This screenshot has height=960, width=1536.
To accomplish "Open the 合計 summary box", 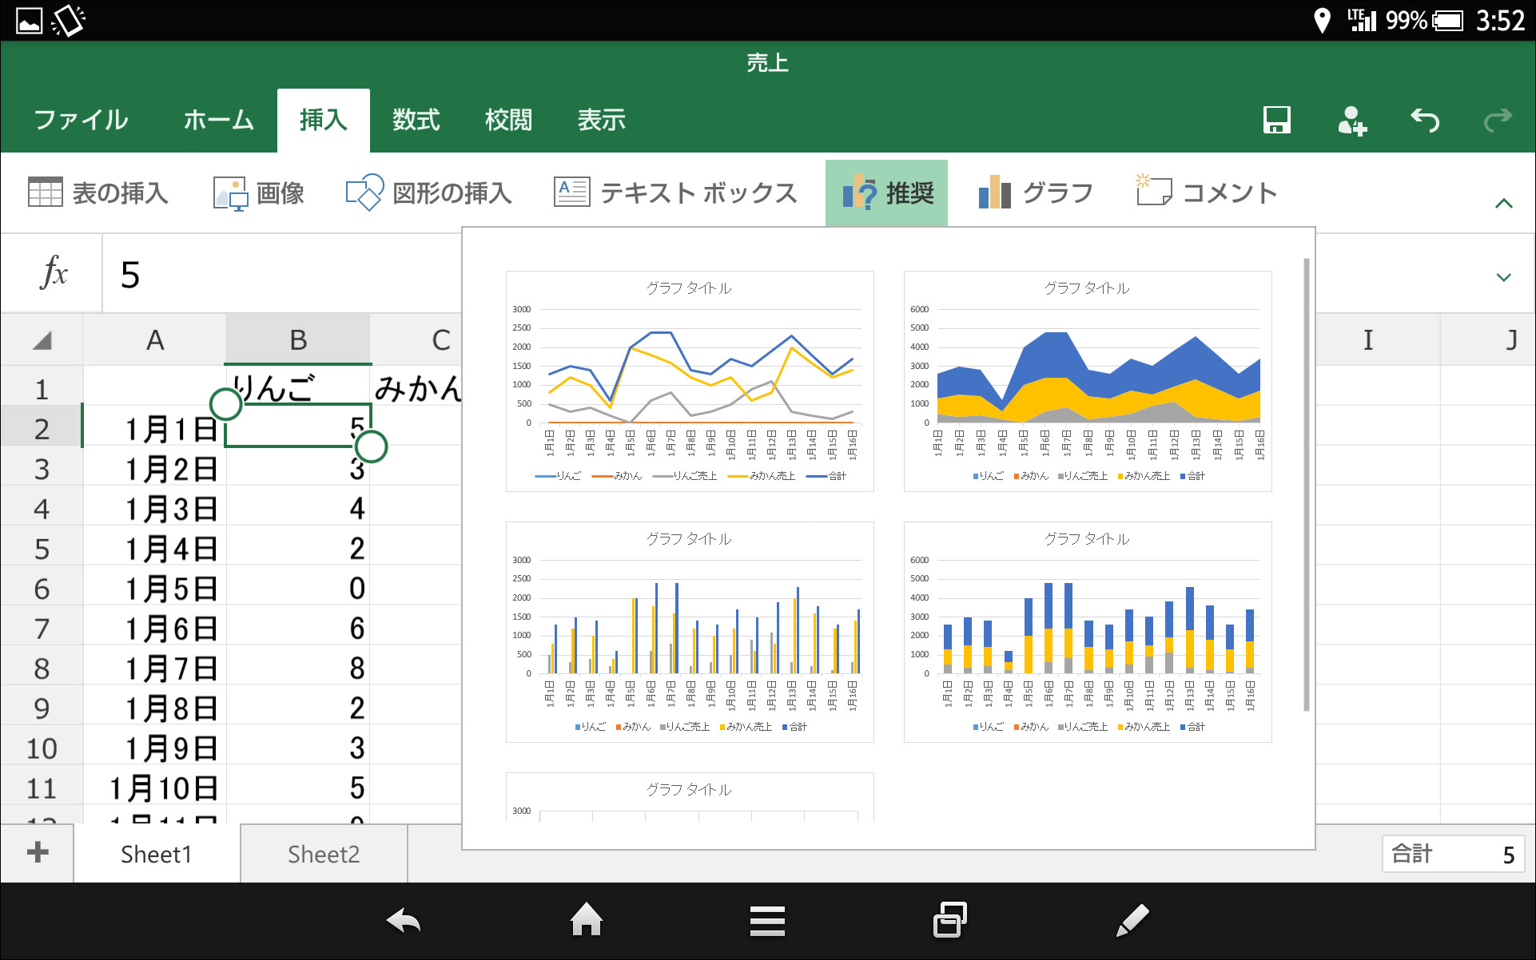I will point(1453,854).
